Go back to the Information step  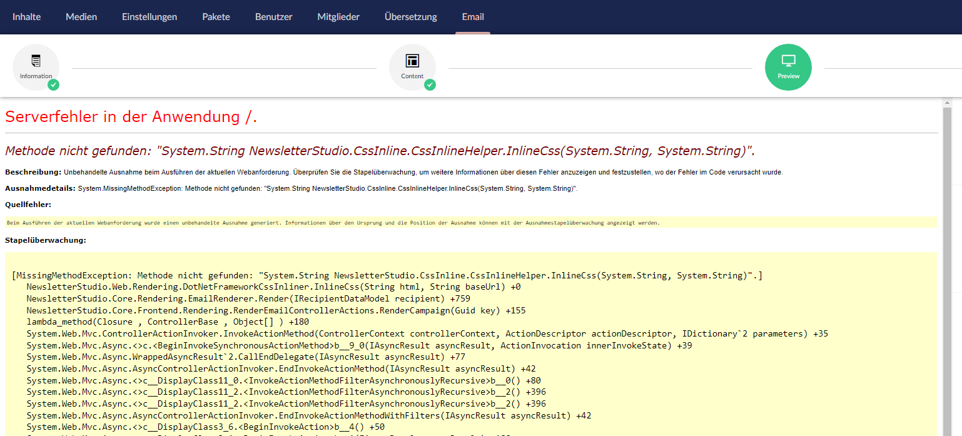pyautogui.click(x=36, y=68)
